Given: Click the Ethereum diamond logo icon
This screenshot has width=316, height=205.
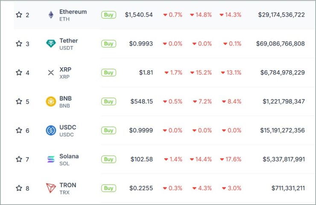Looking at the screenshot, I should pyautogui.click(x=51, y=15).
